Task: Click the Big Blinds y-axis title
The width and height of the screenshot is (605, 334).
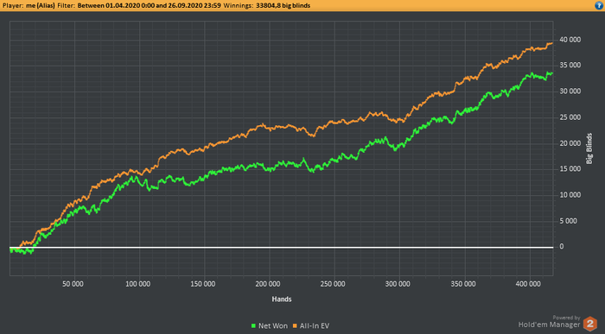Action: 589,148
